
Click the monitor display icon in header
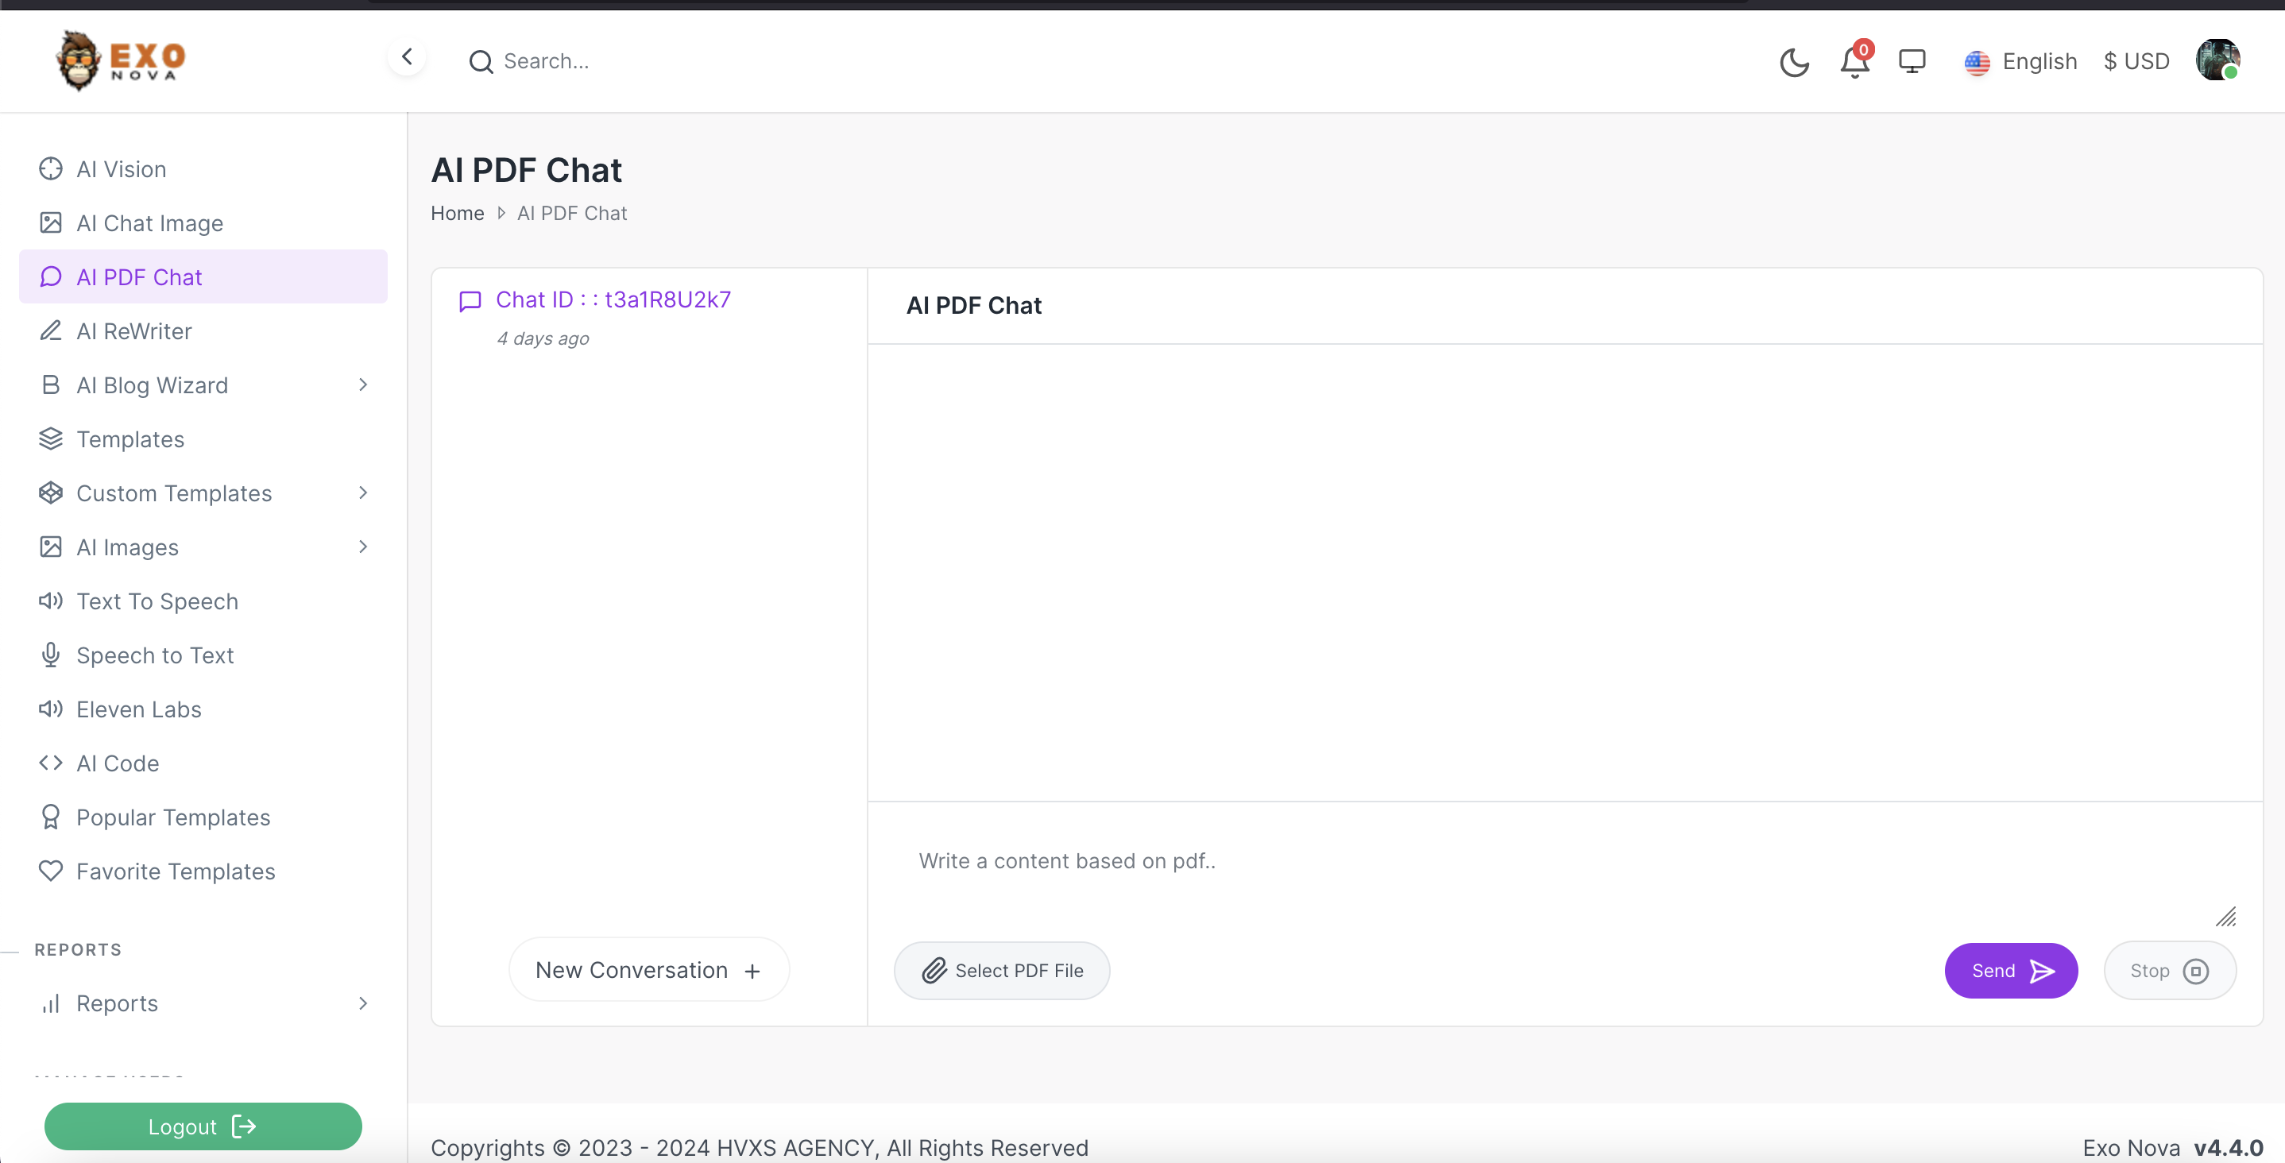click(x=1912, y=62)
